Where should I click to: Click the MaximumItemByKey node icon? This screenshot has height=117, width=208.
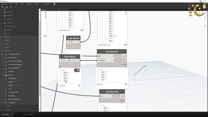point(6,61)
